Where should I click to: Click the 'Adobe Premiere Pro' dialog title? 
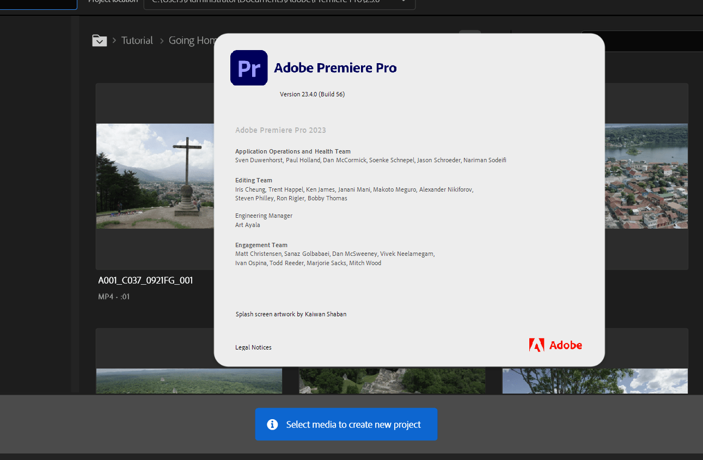coord(335,68)
